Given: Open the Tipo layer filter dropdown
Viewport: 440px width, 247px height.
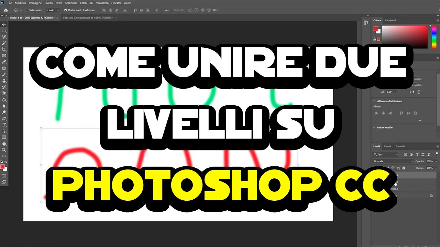Looking at the screenshot, I should point(386,155).
